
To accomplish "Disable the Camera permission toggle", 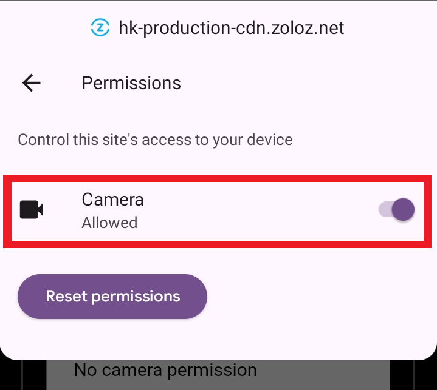I will (x=396, y=210).
